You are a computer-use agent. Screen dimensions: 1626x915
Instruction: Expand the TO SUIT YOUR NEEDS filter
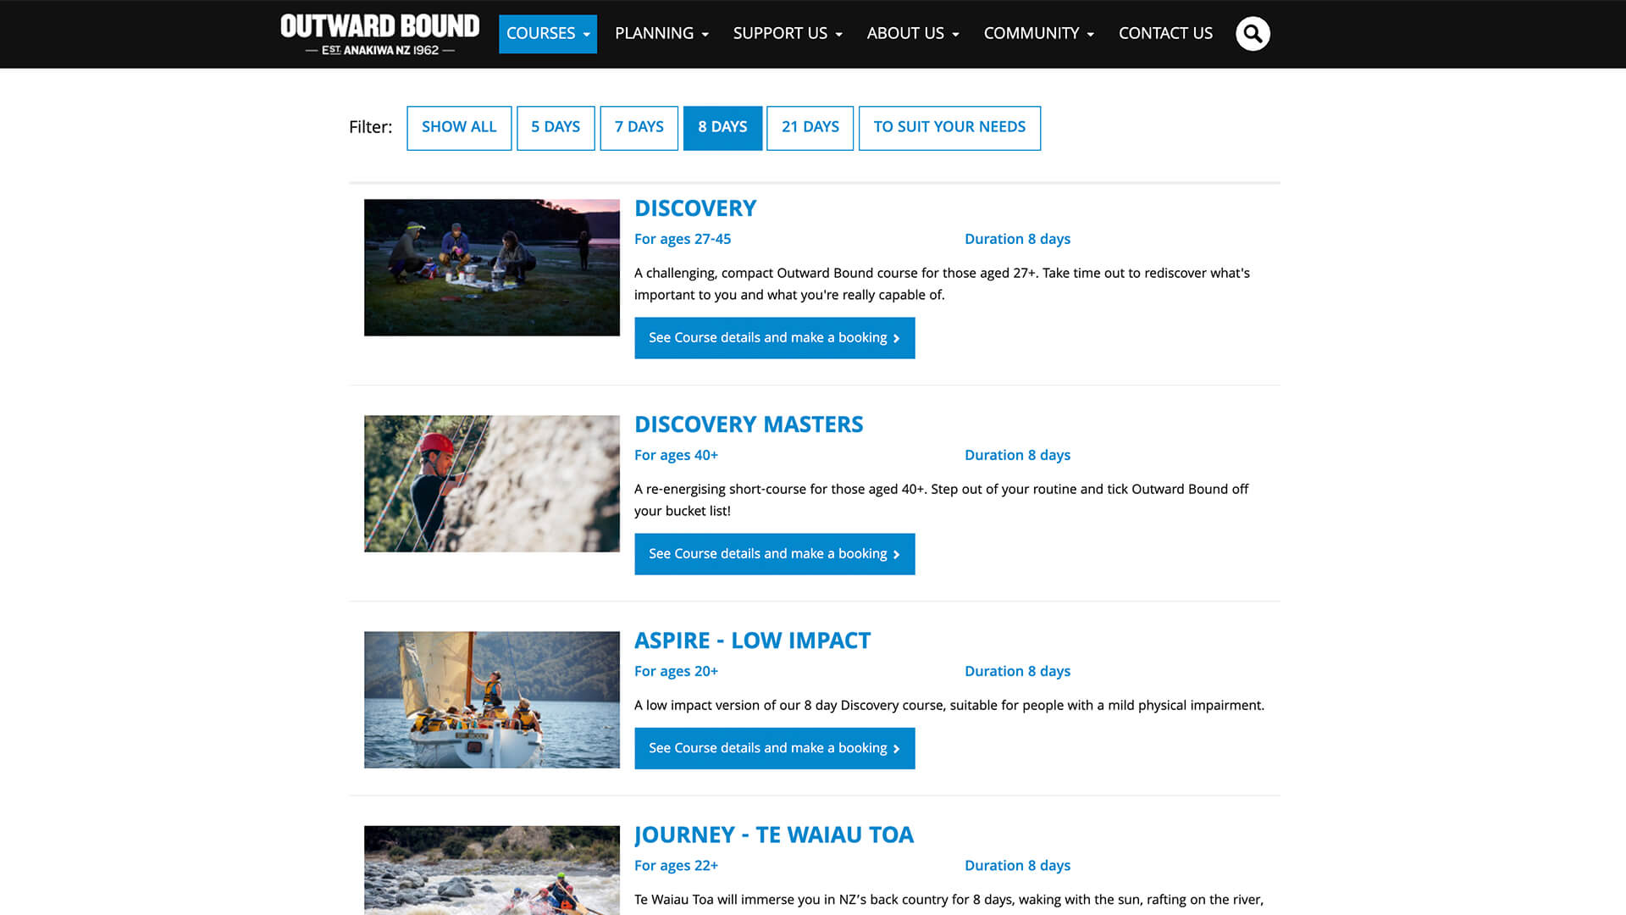click(949, 127)
